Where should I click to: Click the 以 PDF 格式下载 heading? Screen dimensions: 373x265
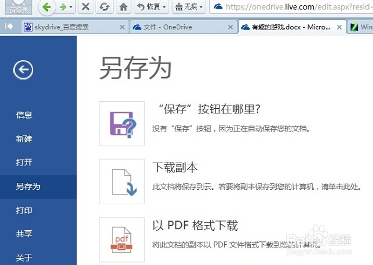pos(195,225)
